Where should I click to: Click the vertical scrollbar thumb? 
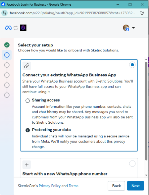pyautogui.click(x=146, y=111)
